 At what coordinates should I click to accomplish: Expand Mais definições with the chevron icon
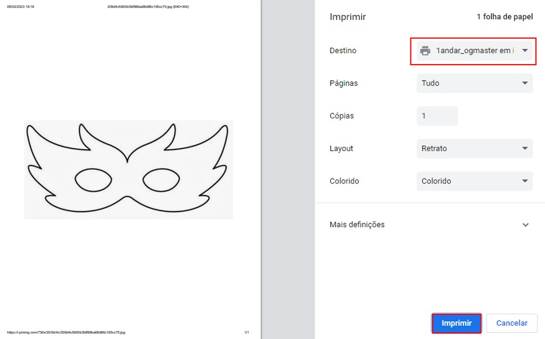[x=525, y=225]
